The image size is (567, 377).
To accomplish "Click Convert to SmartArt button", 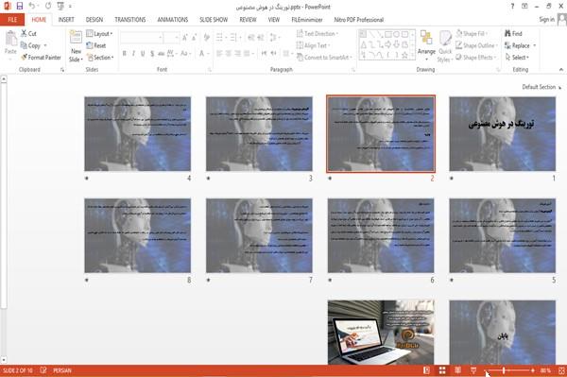I will click(324, 58).
